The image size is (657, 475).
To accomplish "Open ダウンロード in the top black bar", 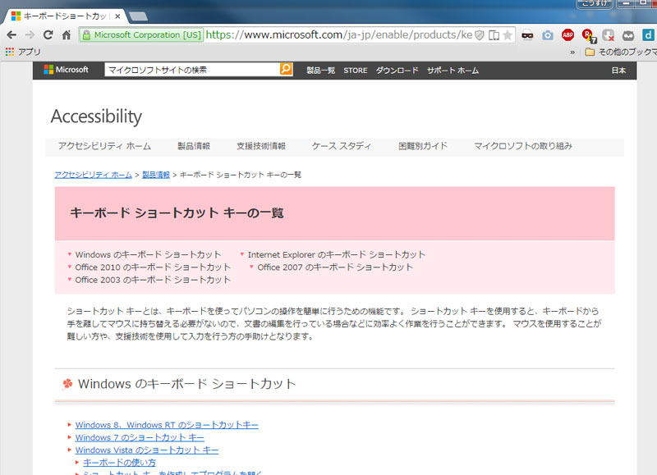I will coord(397,71).
